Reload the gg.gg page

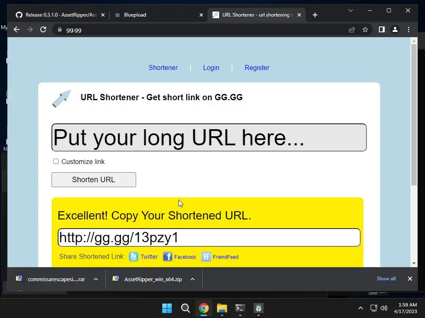43,29
